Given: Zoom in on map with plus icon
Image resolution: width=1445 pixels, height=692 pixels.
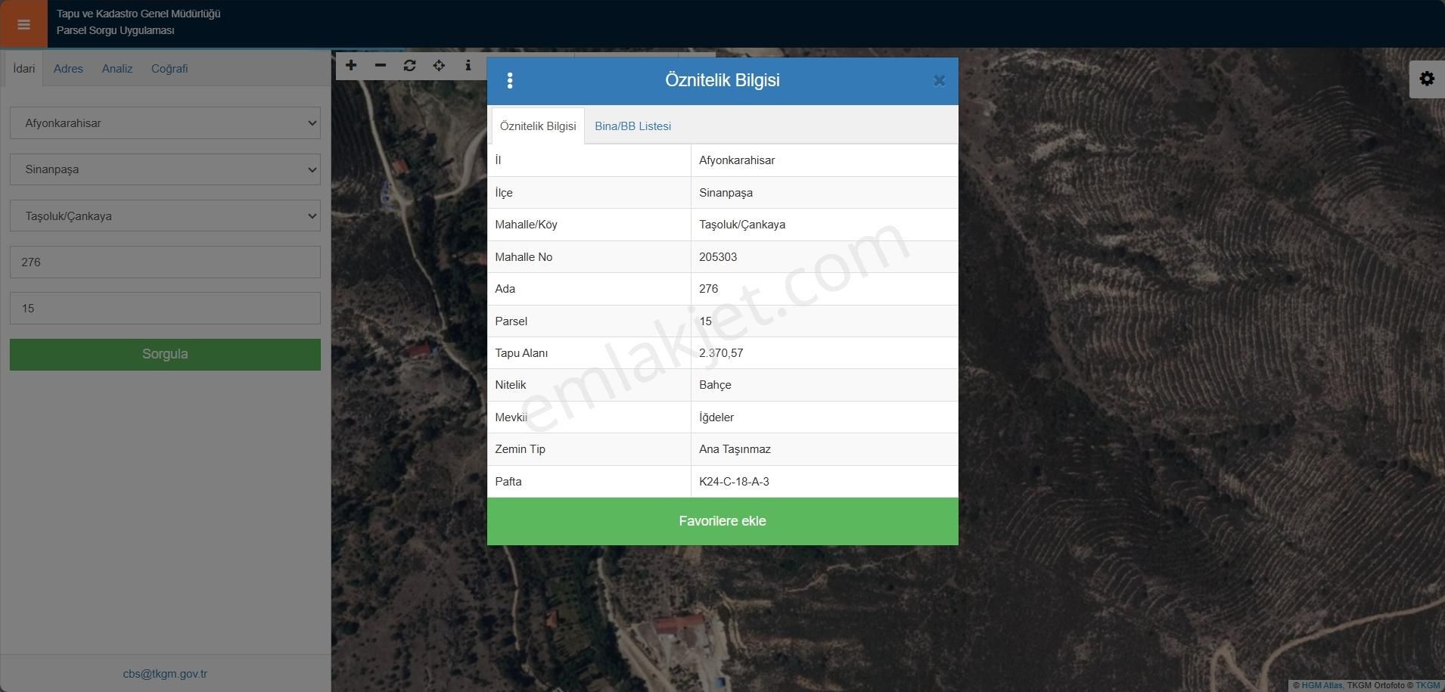Looking at the screenshot, I should [x=351, y=66].
